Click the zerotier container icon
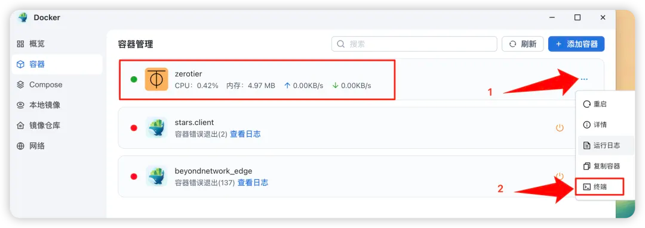Screen dimensions: 645x228 click(156, 79)
